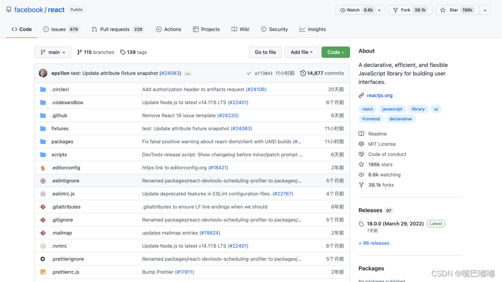This screenshot has height=282, width=502.
Task: Open the Insights tab
Action: coord(313,29)
